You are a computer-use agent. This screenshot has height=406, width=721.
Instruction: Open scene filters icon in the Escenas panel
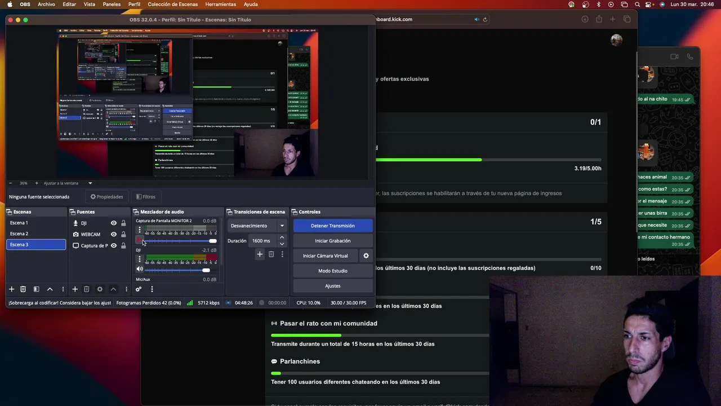36,289
